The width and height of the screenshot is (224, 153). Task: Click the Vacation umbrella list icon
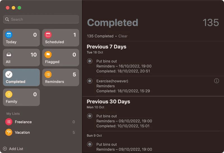9,132
